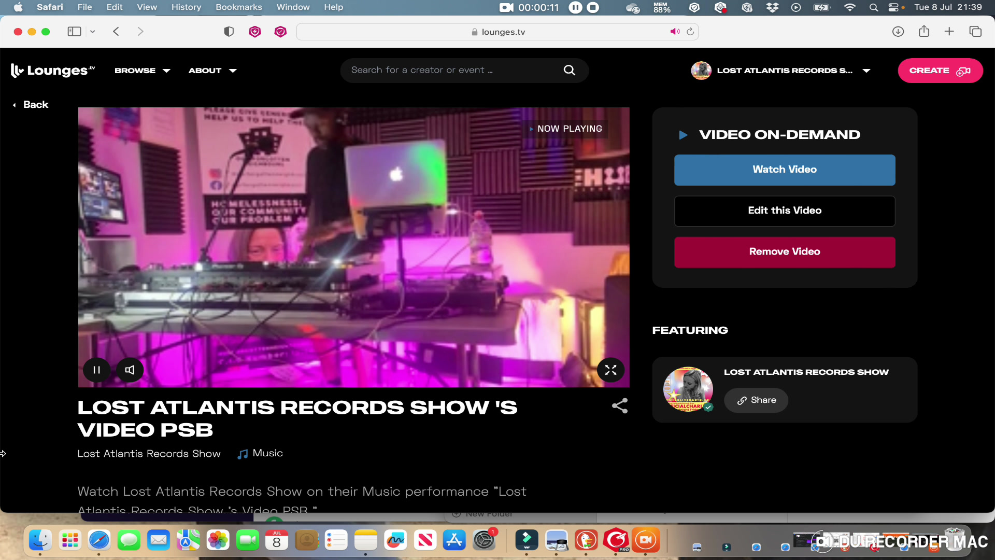The image size is (995, 560).
Task: Click the share icon beside video title
Action: 620,406
